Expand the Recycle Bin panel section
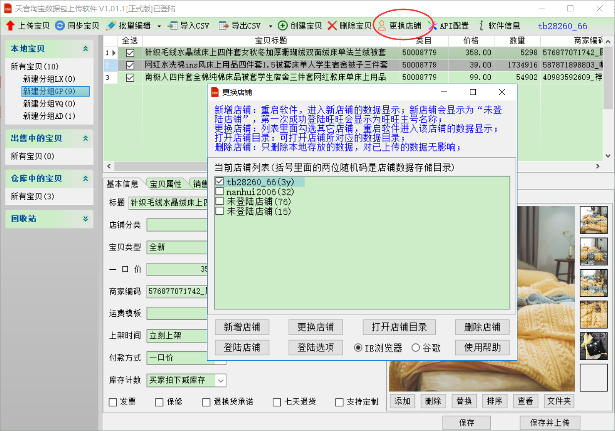This screenshot has width=615, height=431. tap(86, 219)
